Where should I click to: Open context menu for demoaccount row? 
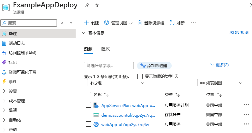[246, 114]
